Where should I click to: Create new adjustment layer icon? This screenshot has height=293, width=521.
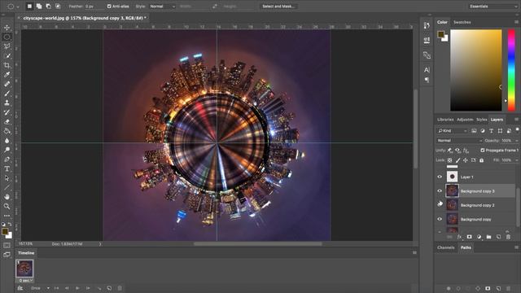coord(479,237)
